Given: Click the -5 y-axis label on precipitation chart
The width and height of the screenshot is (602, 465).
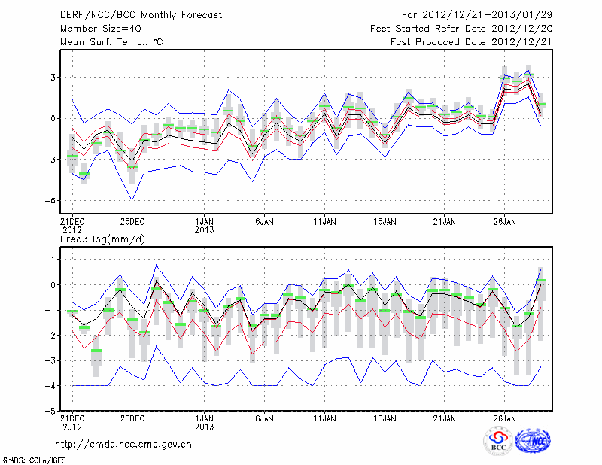Looking at the screenshot, I should coord(47,412).
